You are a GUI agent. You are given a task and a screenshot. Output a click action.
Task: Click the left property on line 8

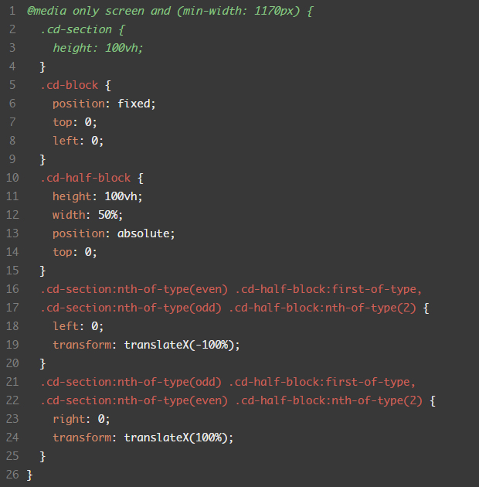[x=66, y=141]
